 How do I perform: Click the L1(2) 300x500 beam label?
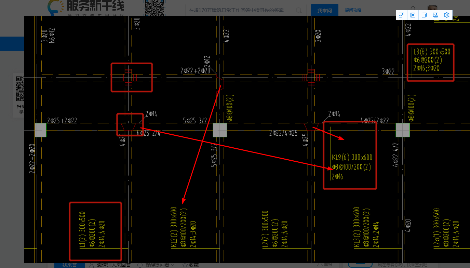[x=82, y=229]
